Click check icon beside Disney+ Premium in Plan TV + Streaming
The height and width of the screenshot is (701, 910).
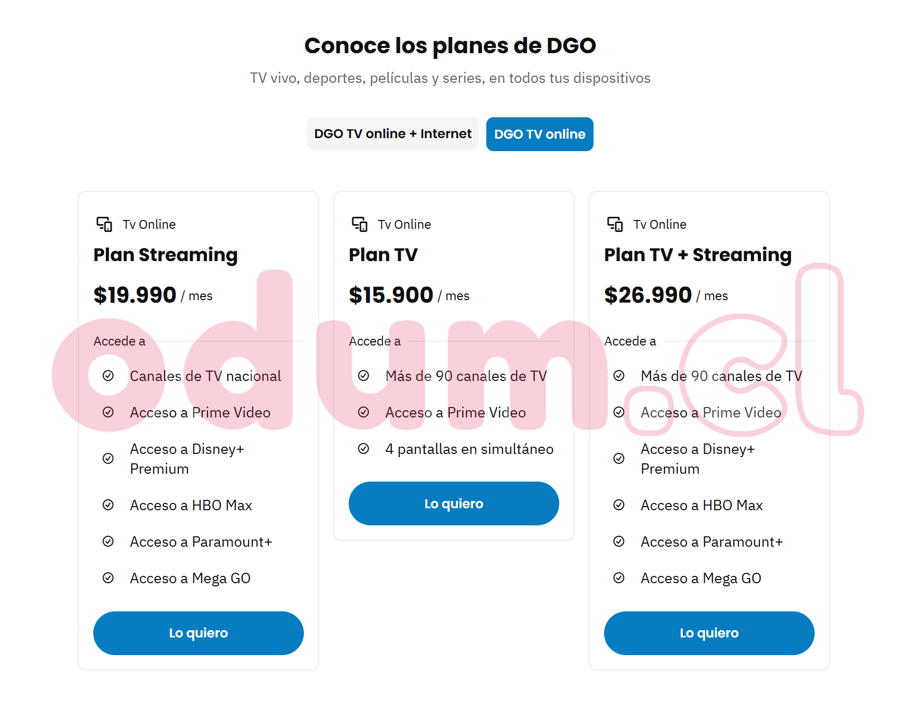click(619, 459)
